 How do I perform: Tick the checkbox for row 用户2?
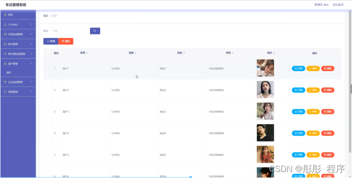tap(48, 90)
